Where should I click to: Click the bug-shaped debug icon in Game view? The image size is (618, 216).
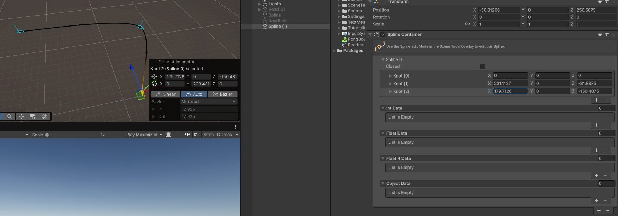pyautogui.click(x=168, y=135)
